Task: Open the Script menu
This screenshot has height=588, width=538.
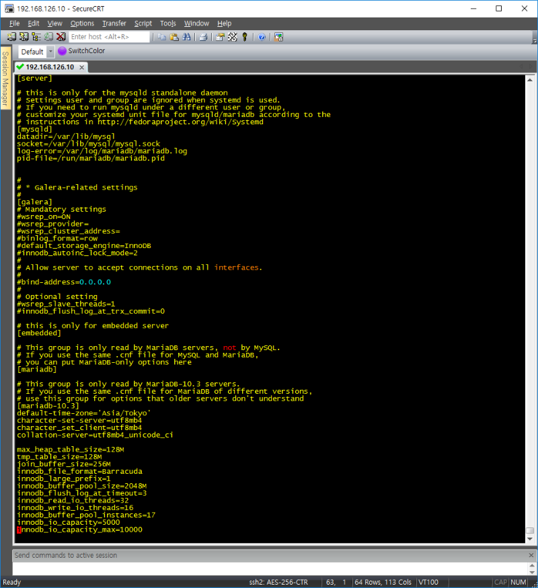Action: click(143, 24)
